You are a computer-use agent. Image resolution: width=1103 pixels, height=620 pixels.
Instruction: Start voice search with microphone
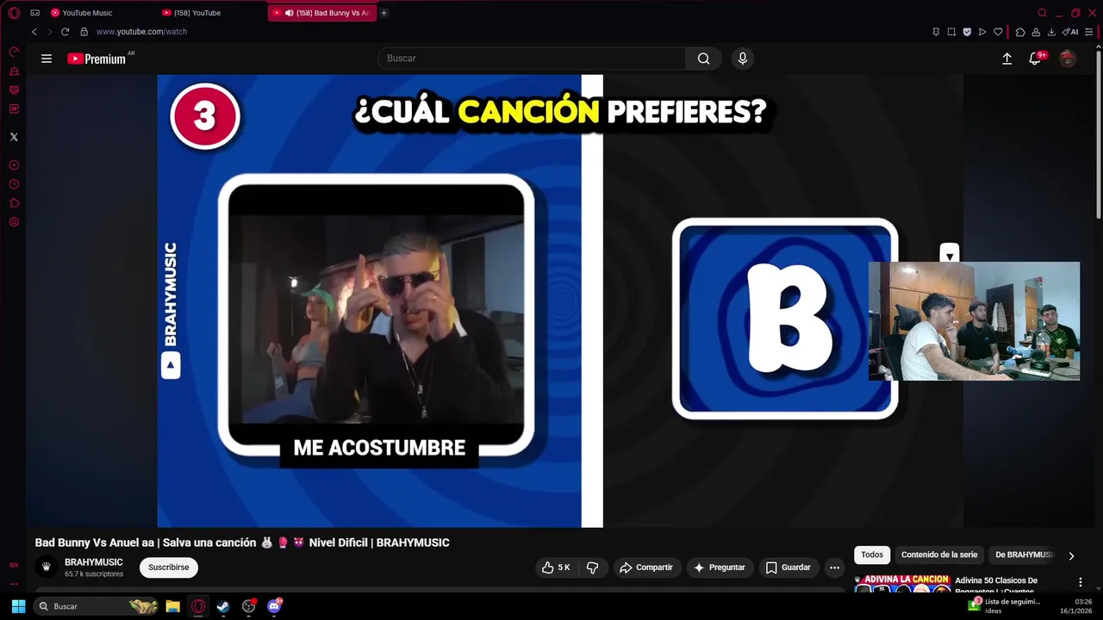743,59
